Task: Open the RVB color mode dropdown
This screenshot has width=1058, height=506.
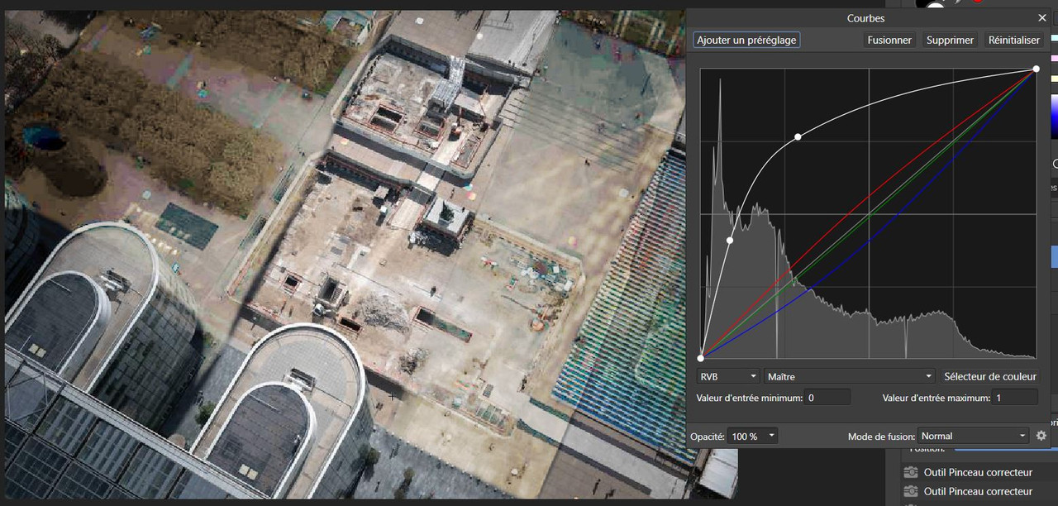Action: pyautogui.click(x=727, y=376)
